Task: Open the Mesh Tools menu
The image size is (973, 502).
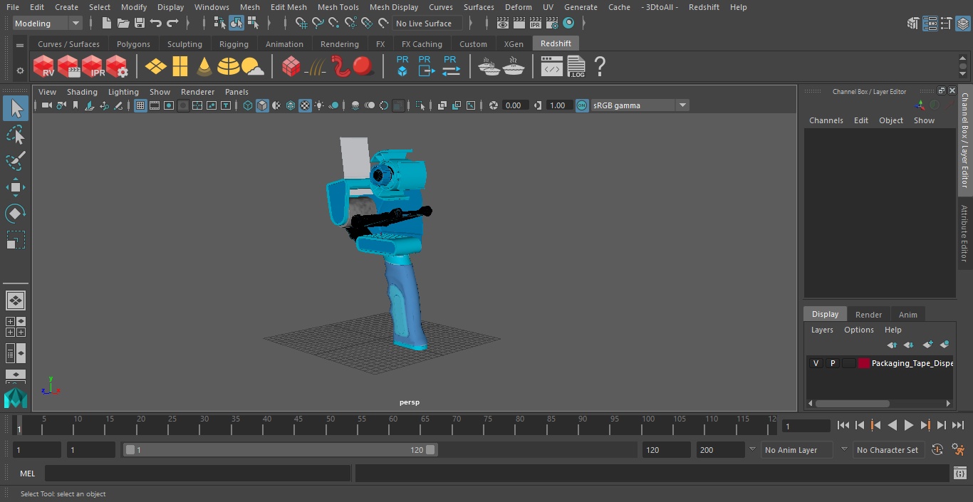Action: [x=338, y=7]
